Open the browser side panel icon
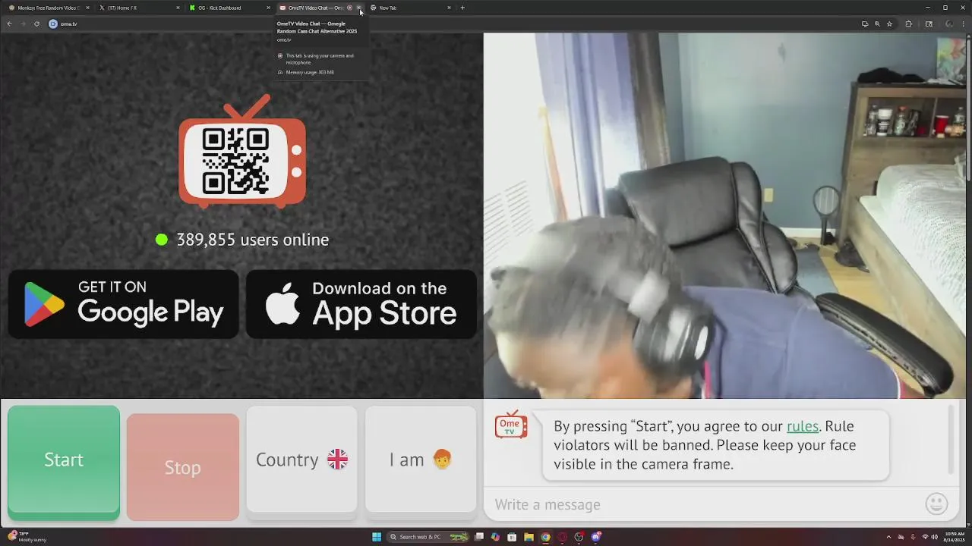The width and height of the screenshot is (972, 546). coord(929,24)
